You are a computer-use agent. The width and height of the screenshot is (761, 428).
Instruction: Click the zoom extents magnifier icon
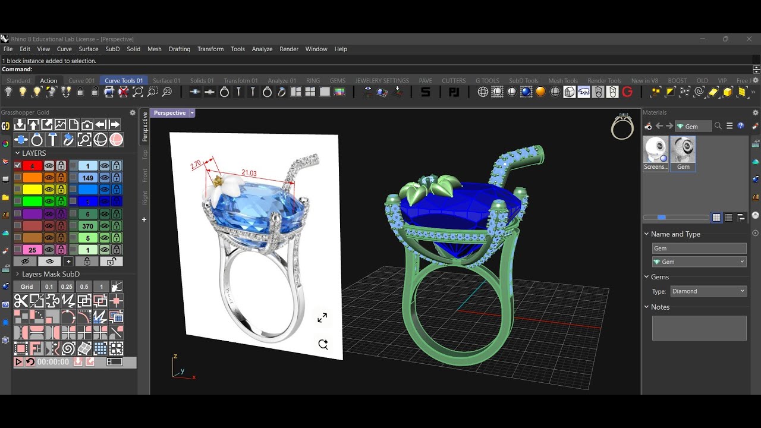point(138,92)
